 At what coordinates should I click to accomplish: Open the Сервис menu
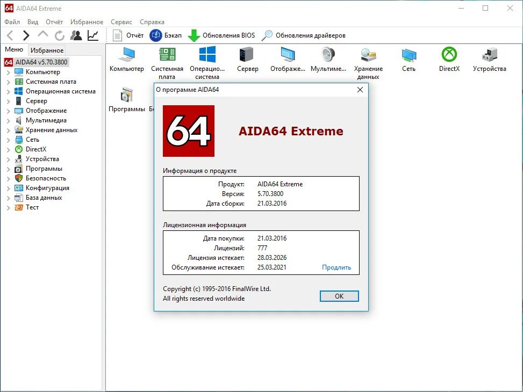click(x=121, y=21)
